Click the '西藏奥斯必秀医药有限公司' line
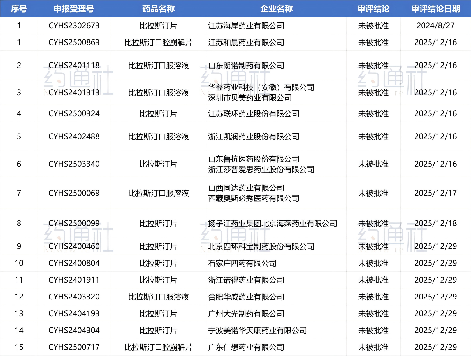 254,198
